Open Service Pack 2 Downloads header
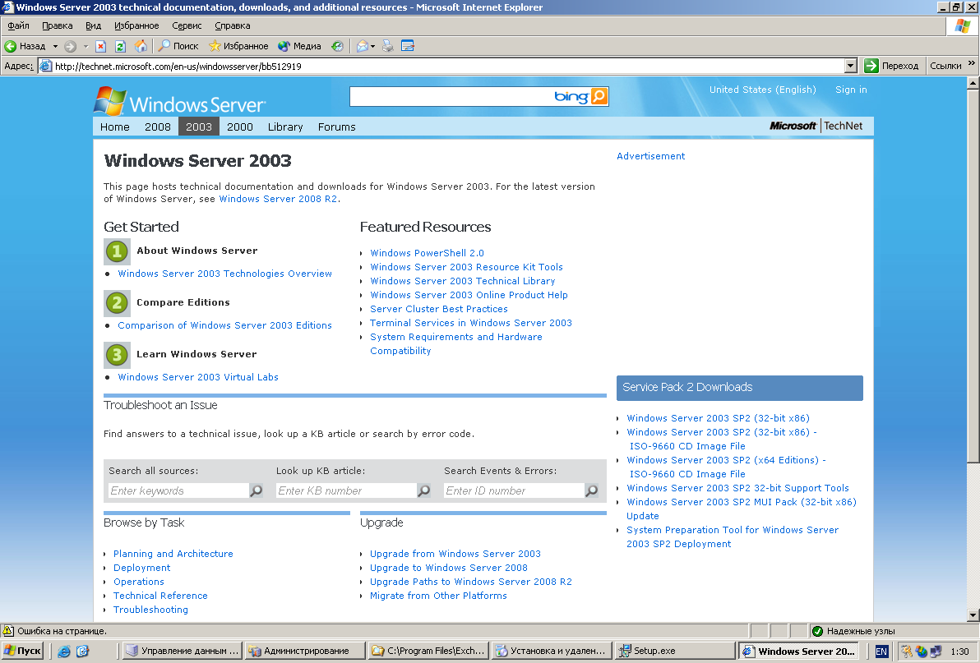The width and height of the screenshot is (980, 663). (739, 388)
